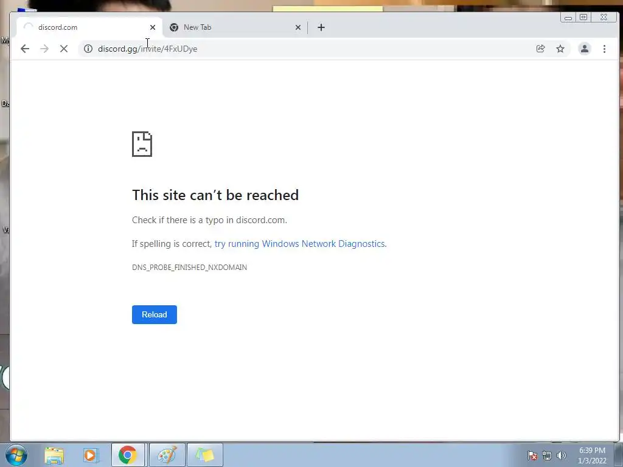Image resolution: width=623 pixels, height=467 pixels.
Task: Open the Chrome profile avatar
Action: (x=585, y=49)
